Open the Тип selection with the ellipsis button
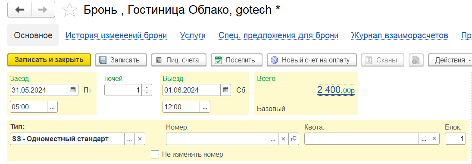Viewport: 472px width, 164px height. (129, 139)
